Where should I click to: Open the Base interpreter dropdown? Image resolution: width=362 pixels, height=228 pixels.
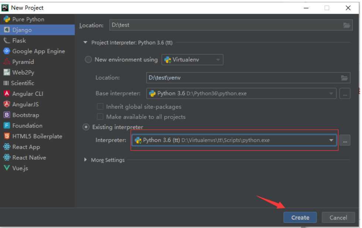(241, 93)
